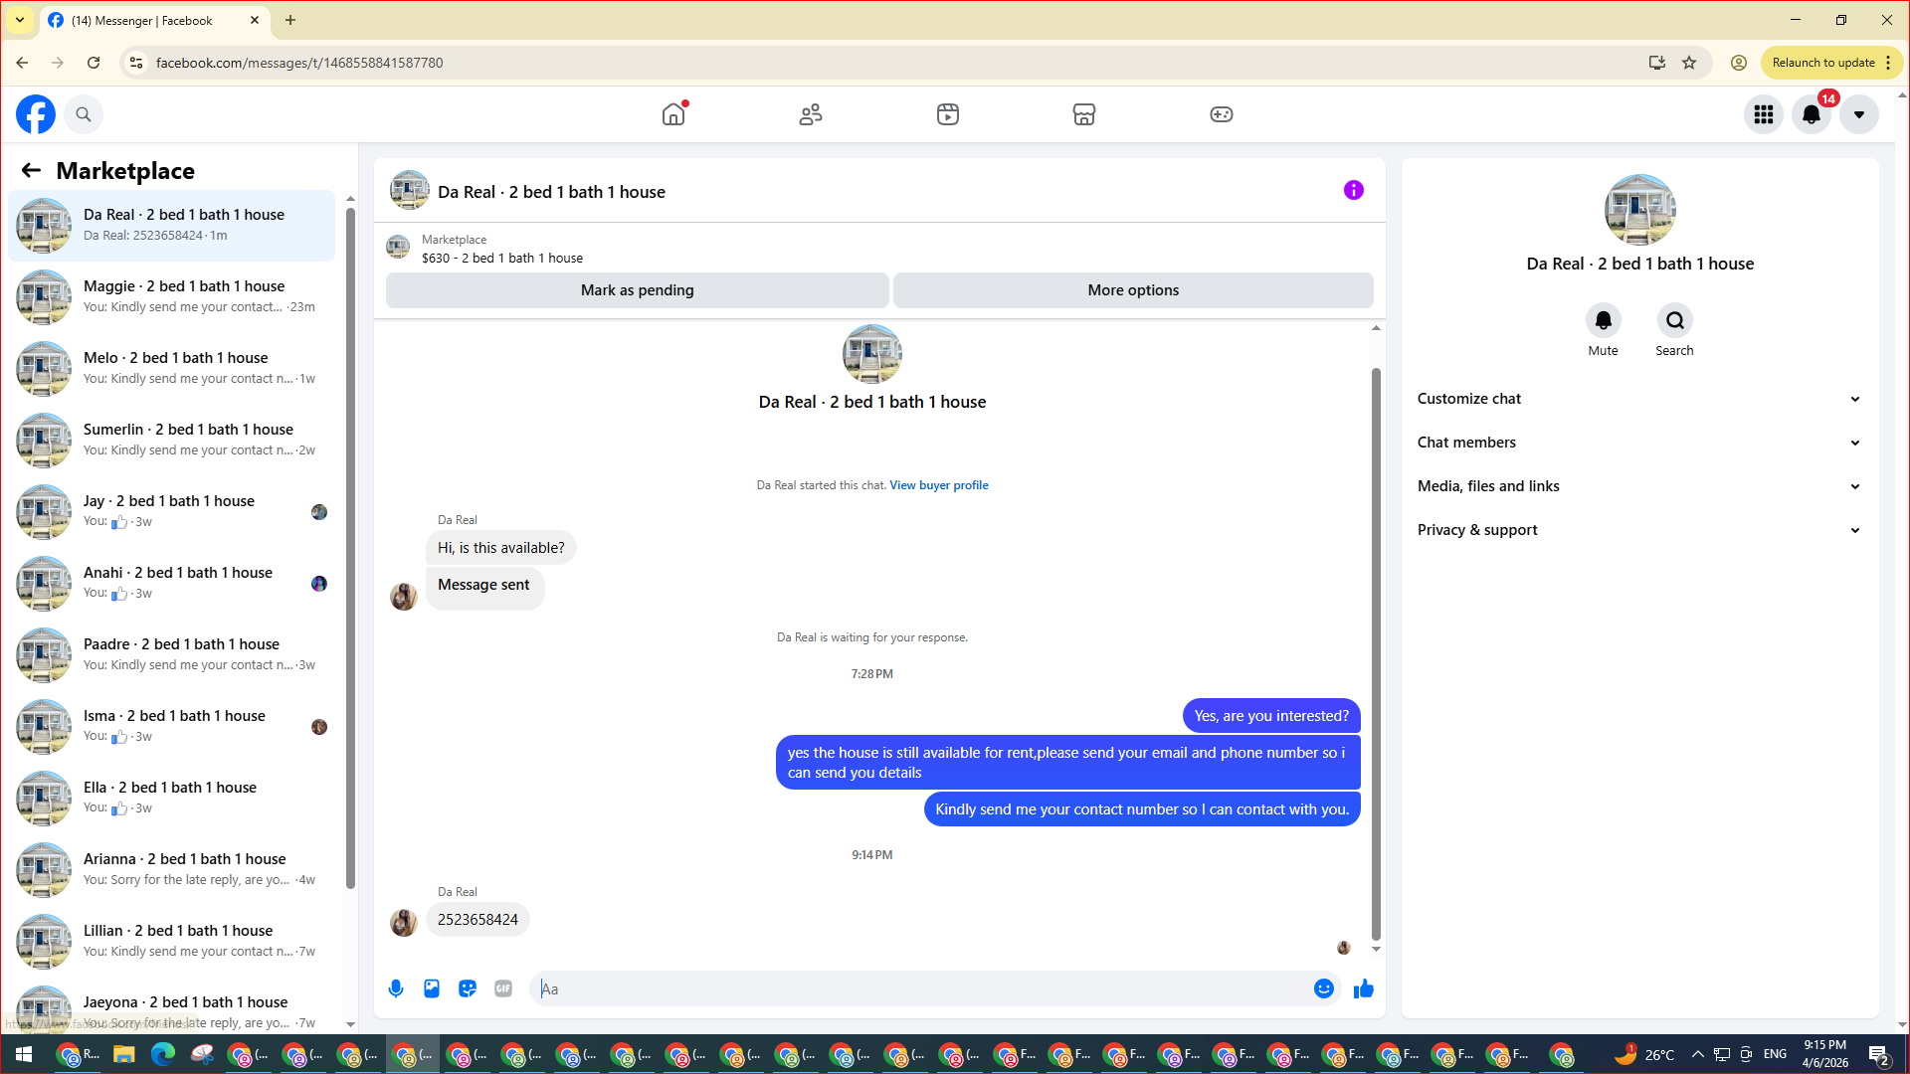Click Relaunch to update button
Viewport: 1910px width, 1074px height.
pyautogui.click(x=1830, y=63)
